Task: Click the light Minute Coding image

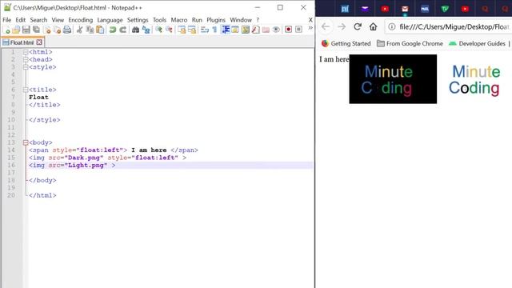Action: click(x=474, y=79)
